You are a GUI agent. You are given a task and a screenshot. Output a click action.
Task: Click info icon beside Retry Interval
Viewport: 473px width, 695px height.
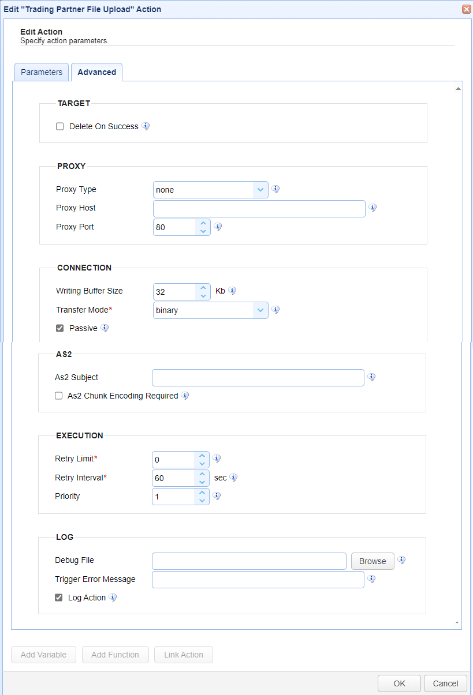point(234,478)
